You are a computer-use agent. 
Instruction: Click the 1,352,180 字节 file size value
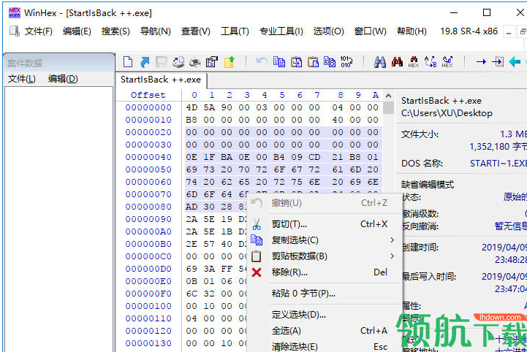tap(498, 147)
